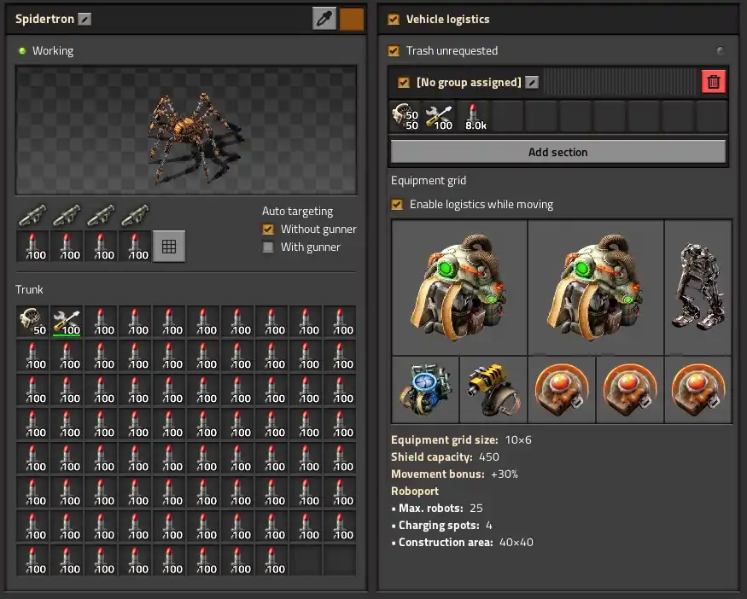This screenshot has width=747, height=599.
Task: Click the first empty trunk slot
Action: (x=306, y=561)
